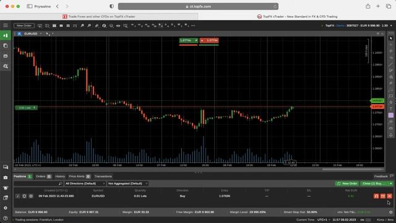Switch to the Transactions tab
Screen dimensions: 396x223
103,176
